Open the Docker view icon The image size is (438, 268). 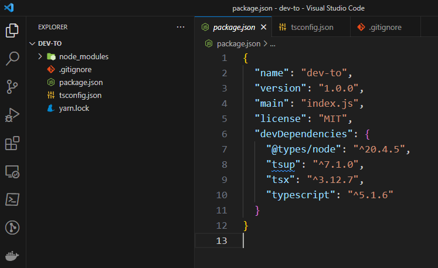(x=12, y=256)
